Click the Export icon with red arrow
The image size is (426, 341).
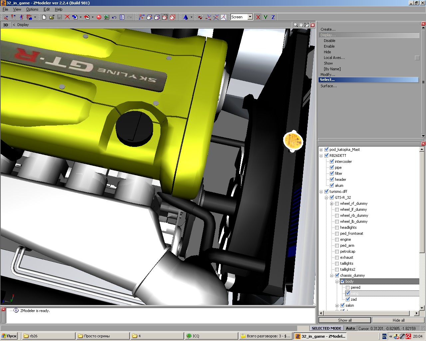click(x=87, y=17)
